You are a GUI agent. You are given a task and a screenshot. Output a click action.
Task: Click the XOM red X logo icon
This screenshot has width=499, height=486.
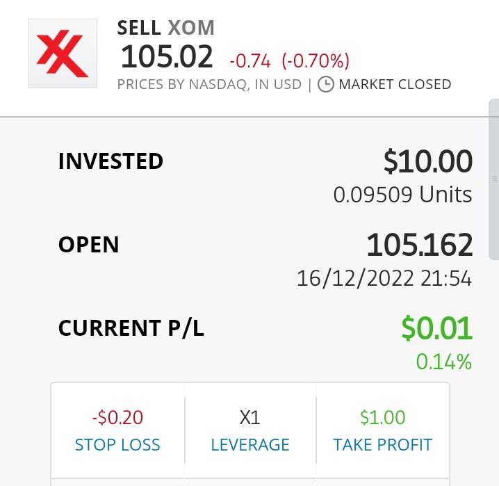tap(63, 54)
